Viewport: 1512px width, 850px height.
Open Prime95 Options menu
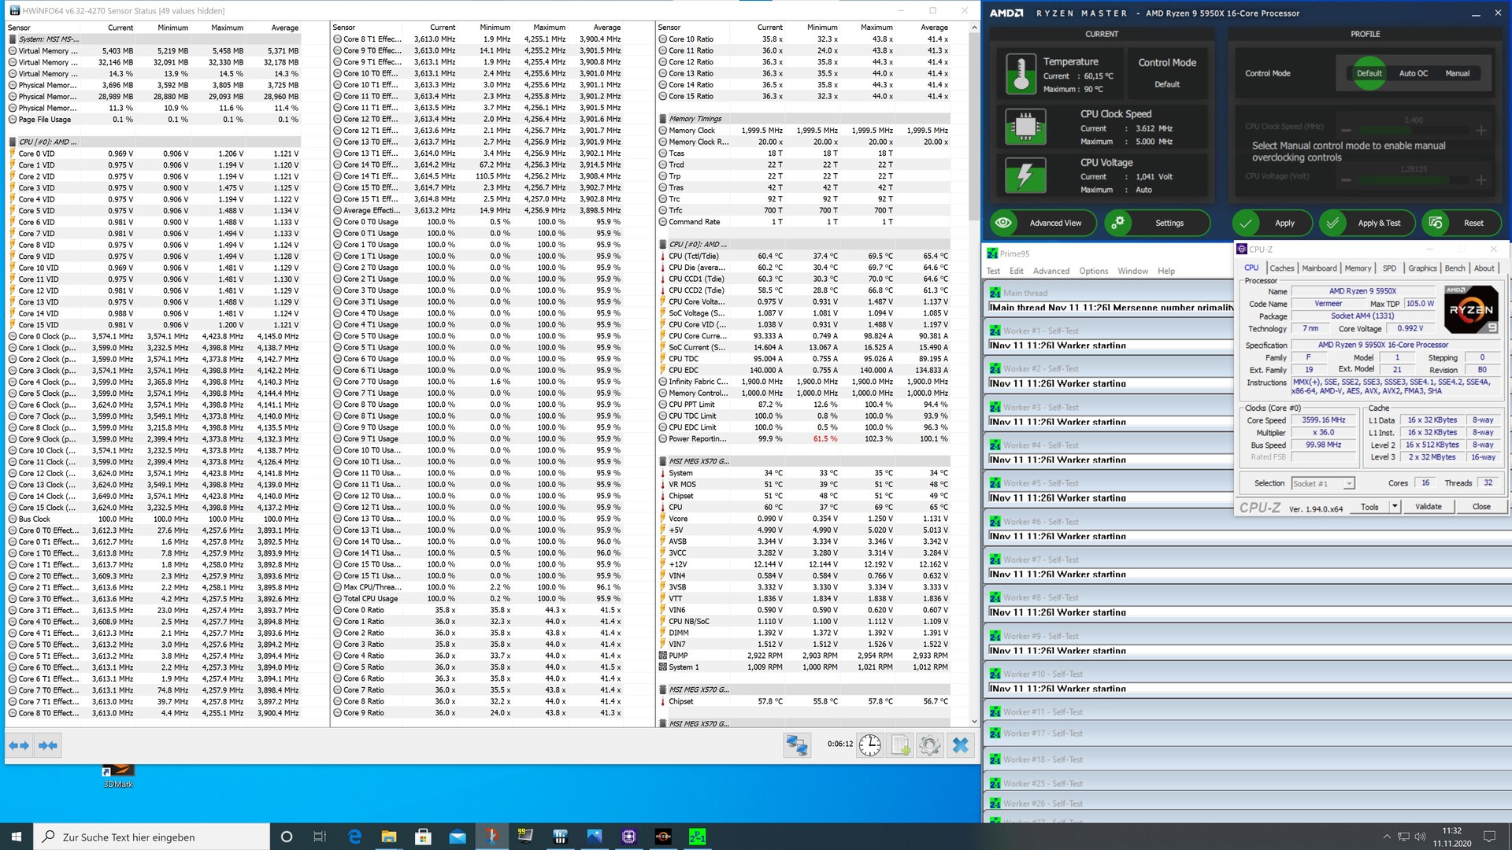[x=1093, y=271]
